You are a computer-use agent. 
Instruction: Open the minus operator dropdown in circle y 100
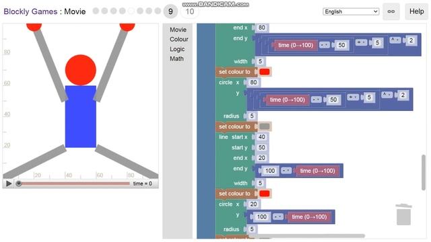[x=278, y=216]
